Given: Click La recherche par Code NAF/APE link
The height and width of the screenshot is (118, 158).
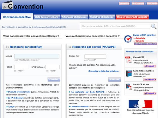Looking at the screenshot, I should click(x=88, y=92).
